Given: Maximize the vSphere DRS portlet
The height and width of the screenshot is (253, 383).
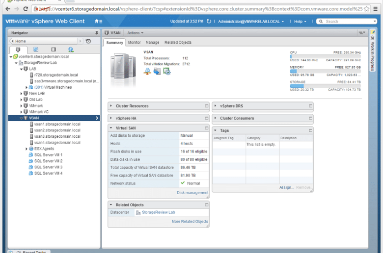Looking at the screenshot, I should 310,106.
